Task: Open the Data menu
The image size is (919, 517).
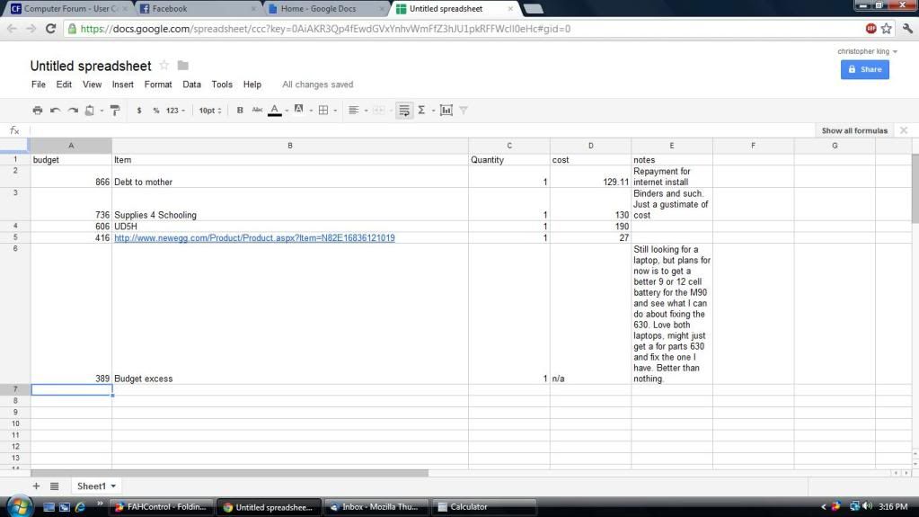Action: click(x=191, y=85)
